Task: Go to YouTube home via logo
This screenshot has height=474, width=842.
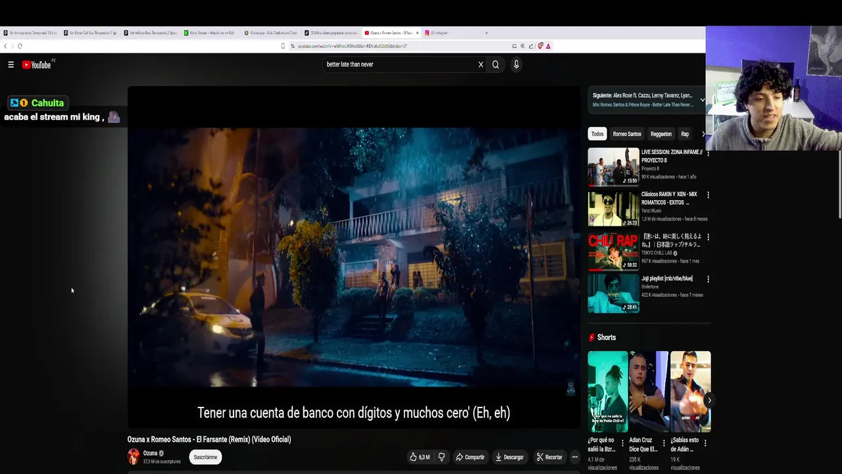Action: (x=36, y=65)
